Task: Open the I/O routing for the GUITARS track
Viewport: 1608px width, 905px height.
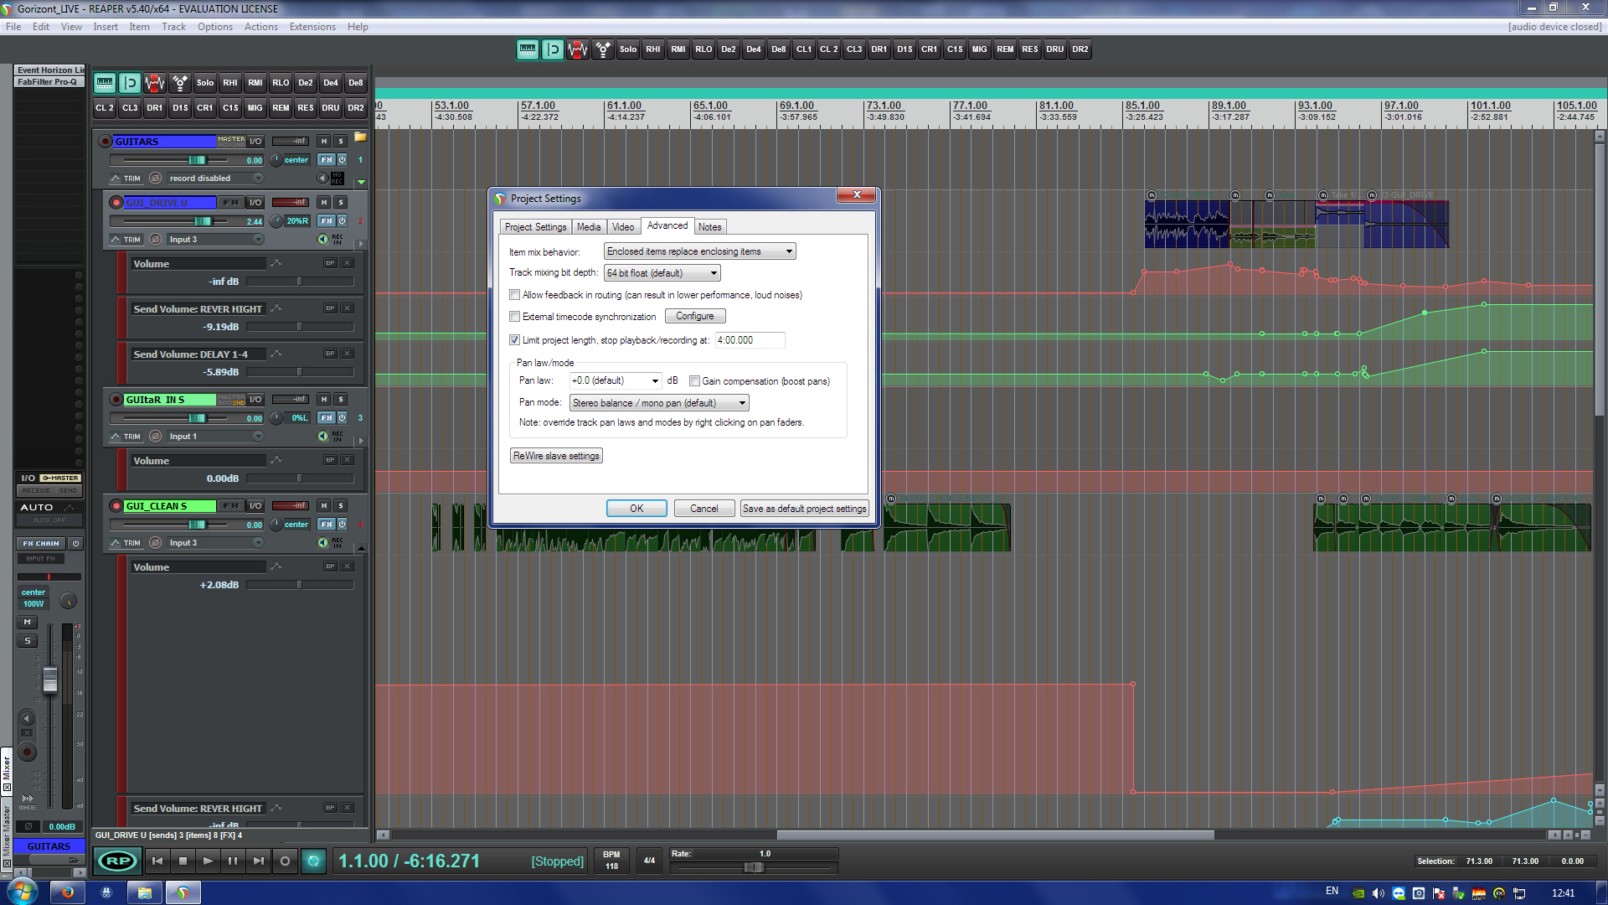Action: pyautogui.click(x=255, y=141)
